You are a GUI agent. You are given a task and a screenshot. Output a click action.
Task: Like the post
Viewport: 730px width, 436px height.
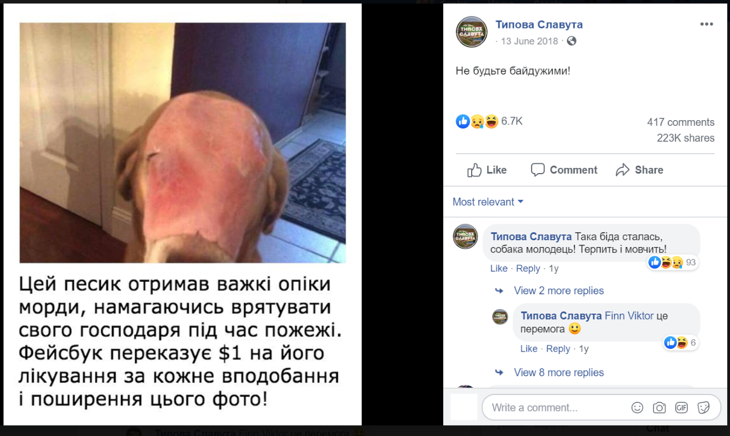487,170
